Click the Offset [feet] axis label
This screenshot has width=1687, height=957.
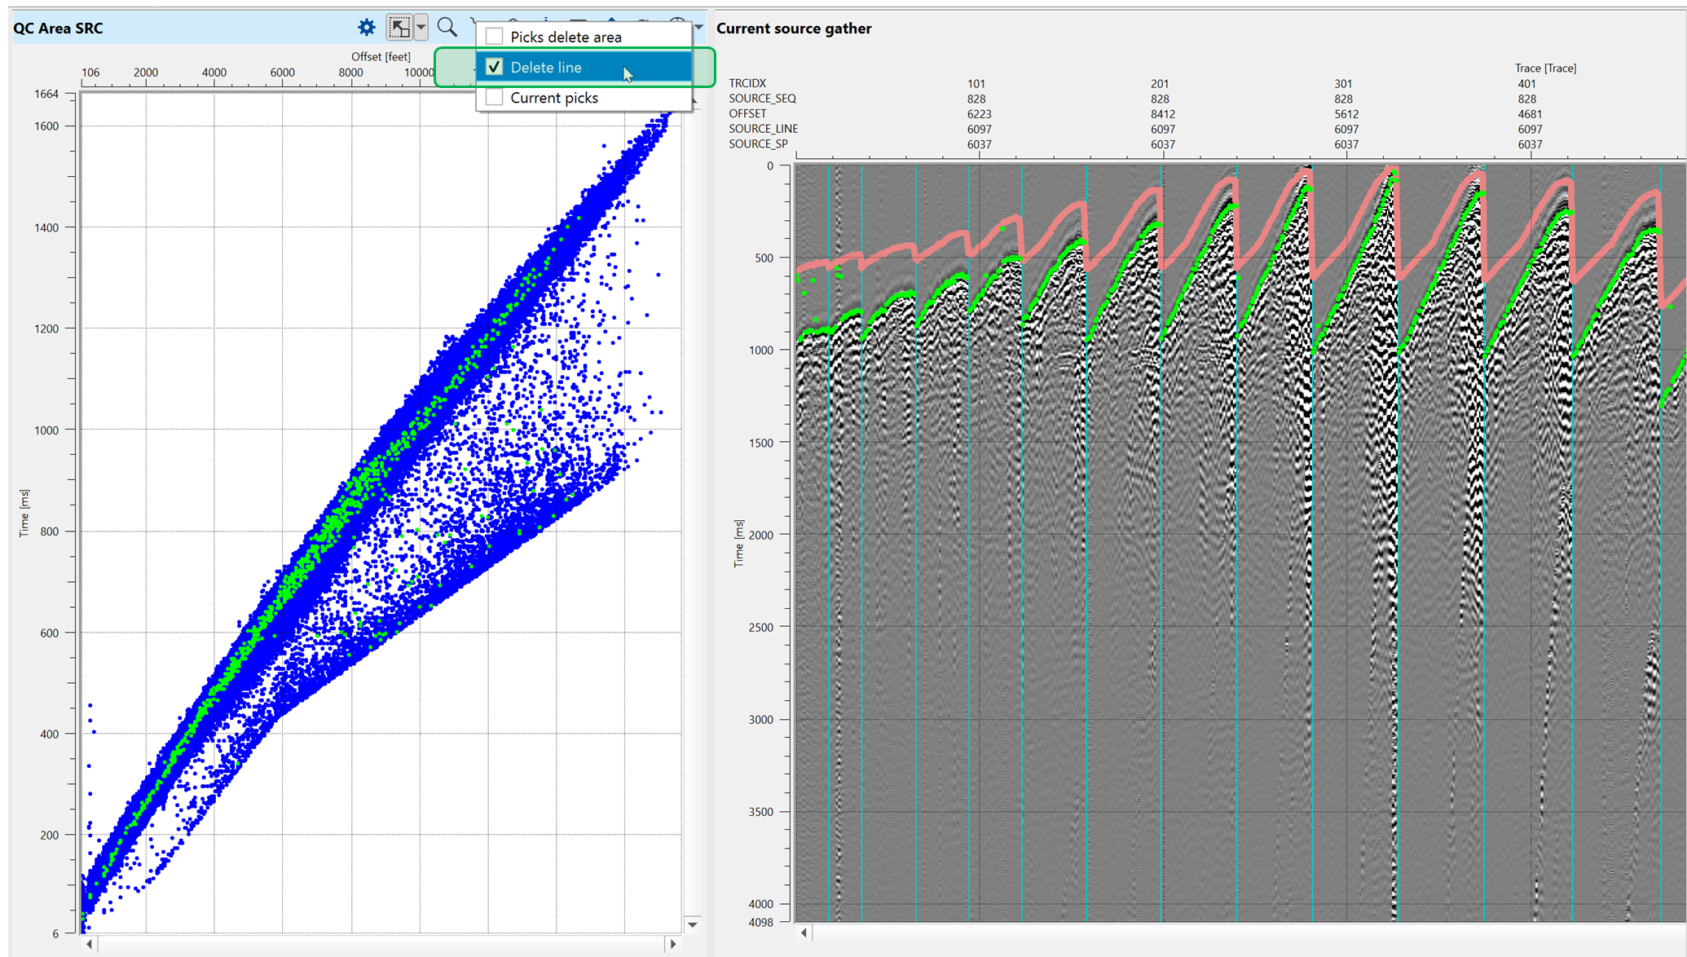[x=381, y=56]
